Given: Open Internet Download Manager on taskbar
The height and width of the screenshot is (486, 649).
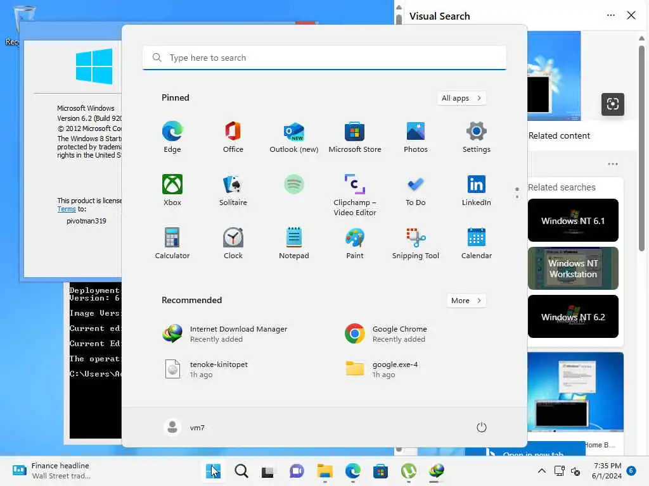Looking at the screenshot, I should coord(436,471).
